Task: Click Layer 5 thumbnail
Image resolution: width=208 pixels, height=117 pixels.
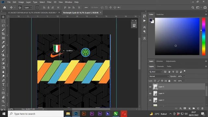Action: pos(155,87)
